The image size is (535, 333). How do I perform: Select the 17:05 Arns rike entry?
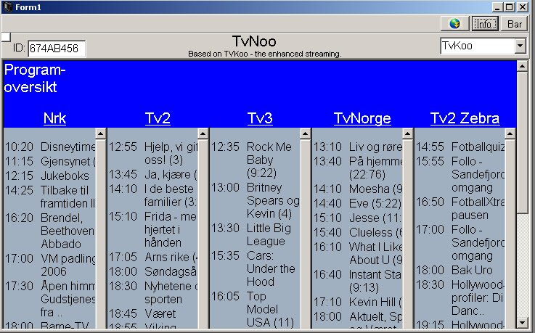[x=153, y=257]
